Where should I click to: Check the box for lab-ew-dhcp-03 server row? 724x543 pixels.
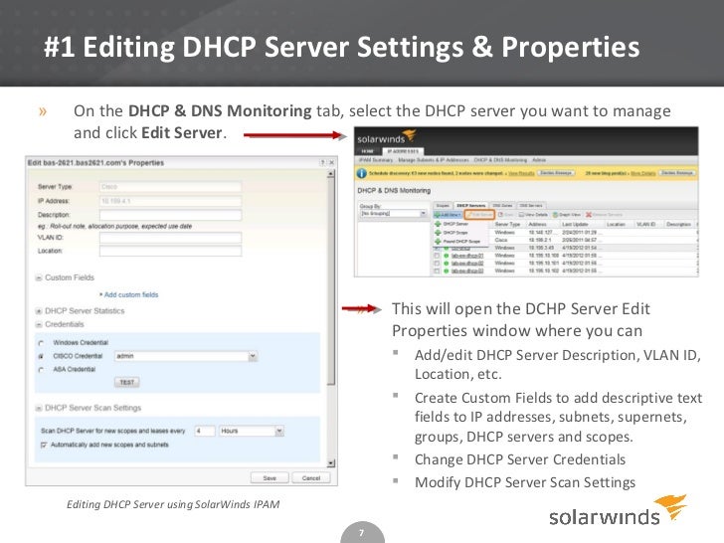tap(437, 271)
